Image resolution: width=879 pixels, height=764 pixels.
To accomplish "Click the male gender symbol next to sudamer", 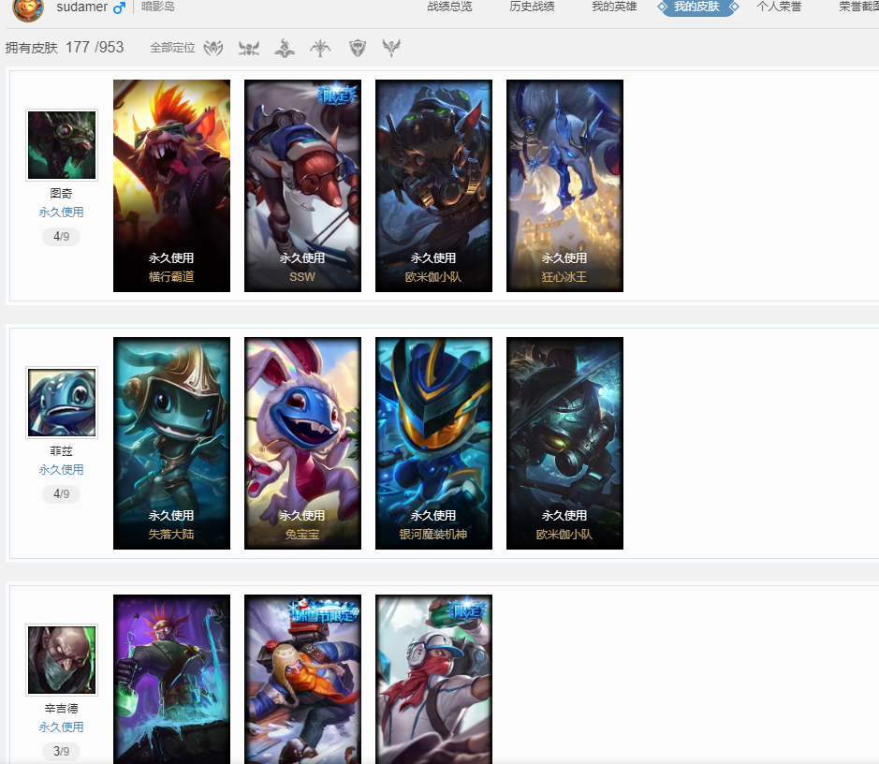I will tap(119, 7).
